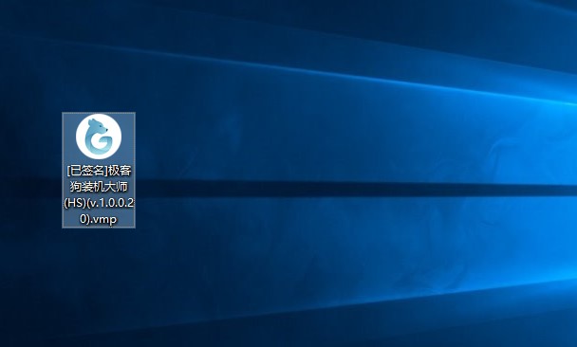Select the v.1.0.0.20 installer file icon
This screenshot has width=577, height=347.
[x=99, y=170]
